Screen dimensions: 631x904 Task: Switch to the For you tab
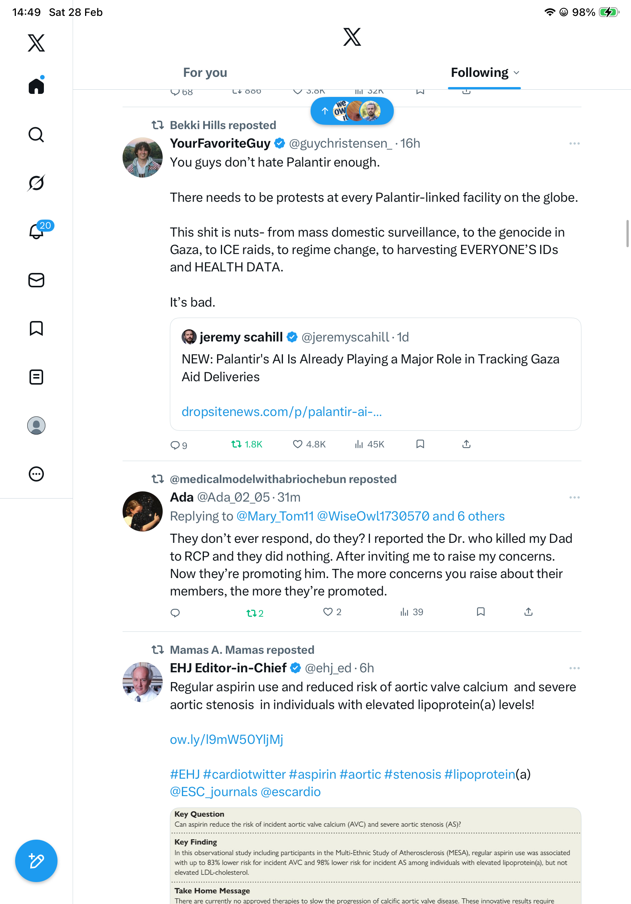tap(205, 73)
